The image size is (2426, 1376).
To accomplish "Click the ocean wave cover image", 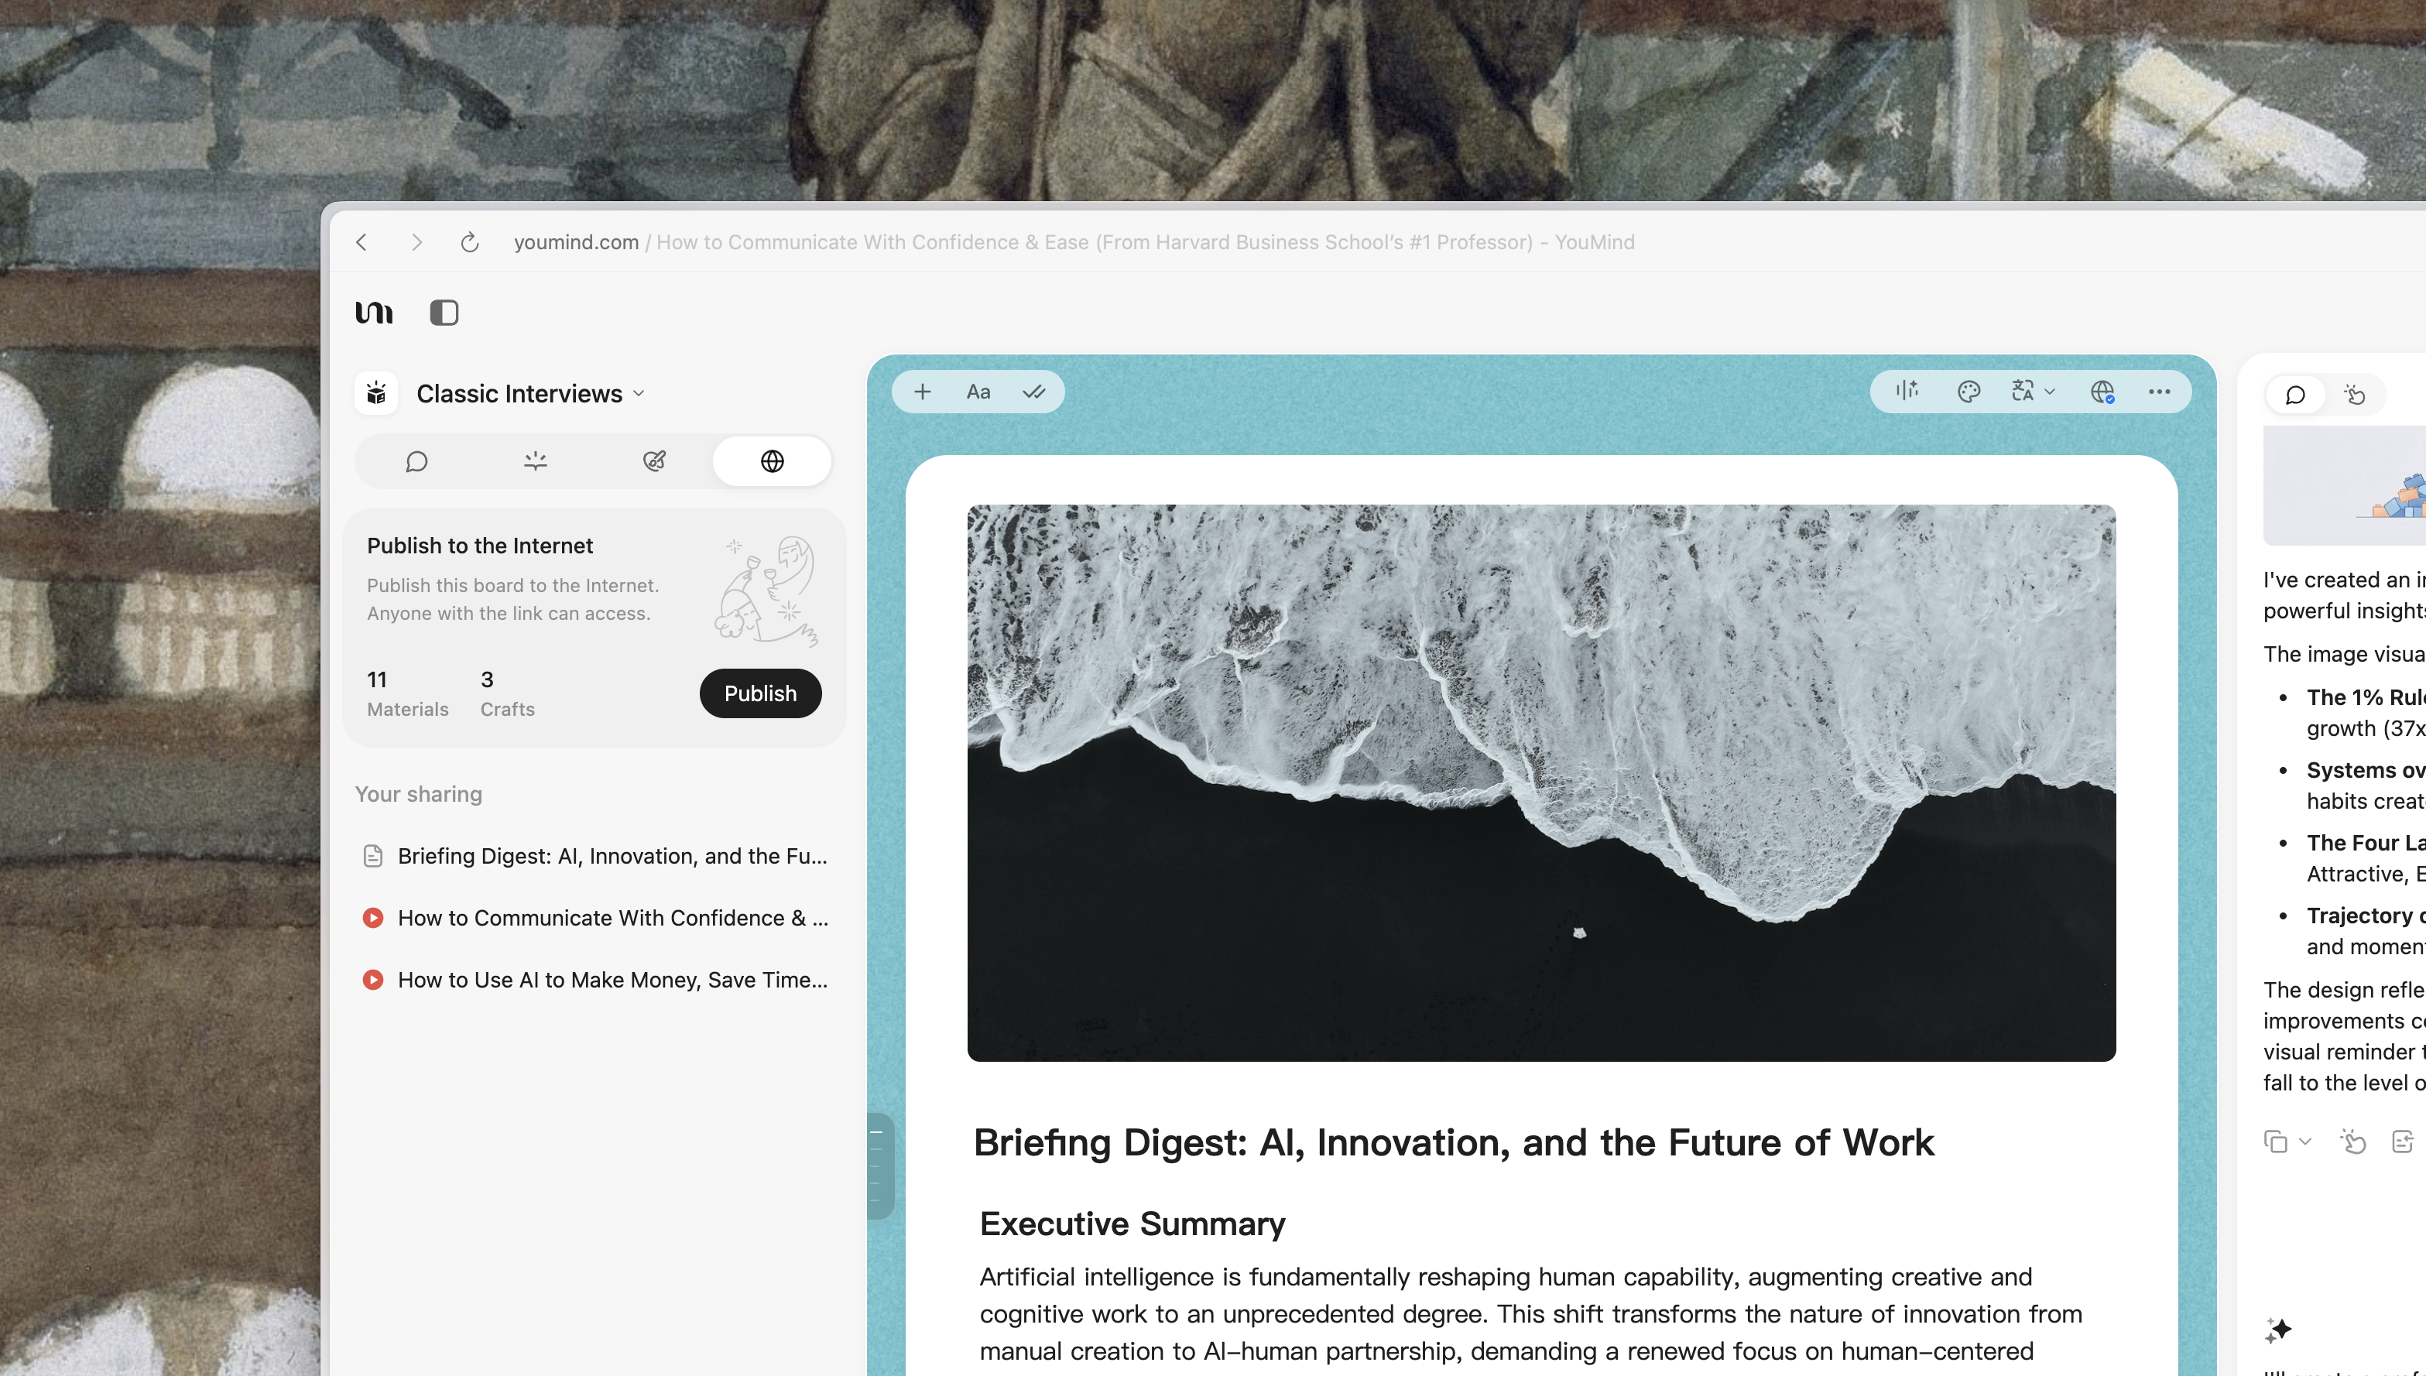I will point(1541,782).
